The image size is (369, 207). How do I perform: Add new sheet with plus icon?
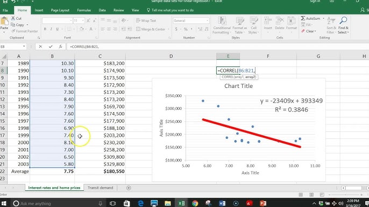(x=129, y=188)
